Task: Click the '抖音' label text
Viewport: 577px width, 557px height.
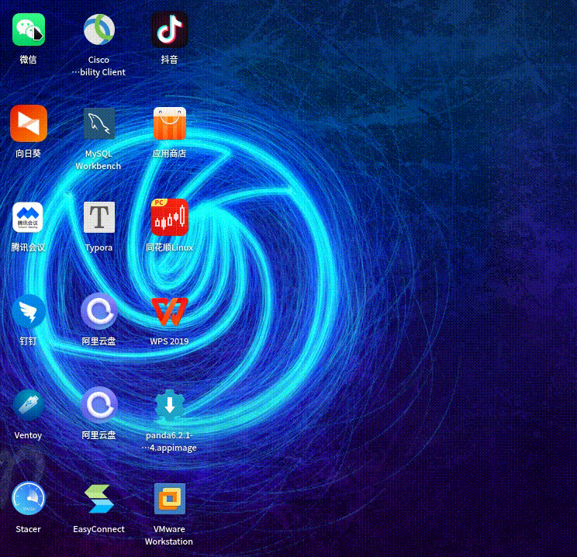Action: point(169,60)
